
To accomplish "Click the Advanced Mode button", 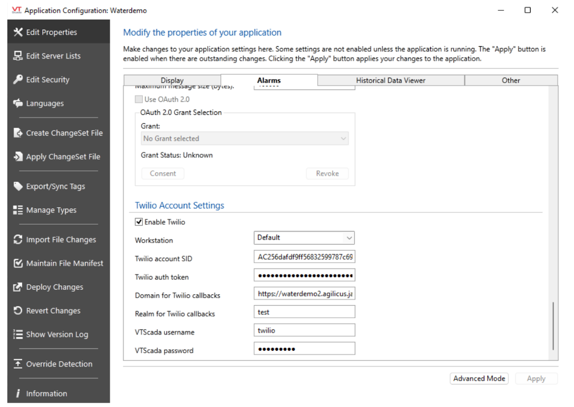I will point(479,379).
